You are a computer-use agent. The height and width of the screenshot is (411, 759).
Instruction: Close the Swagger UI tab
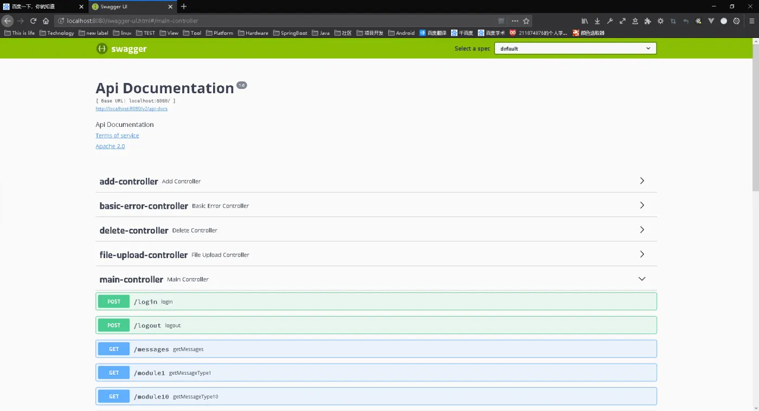click(x=171, y=7)
